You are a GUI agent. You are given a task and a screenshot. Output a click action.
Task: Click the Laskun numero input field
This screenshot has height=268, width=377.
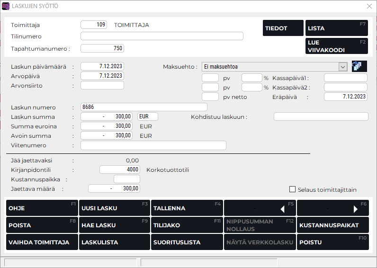[144, 107]
